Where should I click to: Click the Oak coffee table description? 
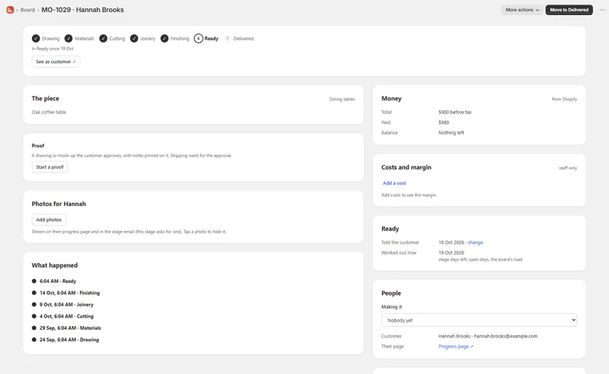(x=49, y=112)
